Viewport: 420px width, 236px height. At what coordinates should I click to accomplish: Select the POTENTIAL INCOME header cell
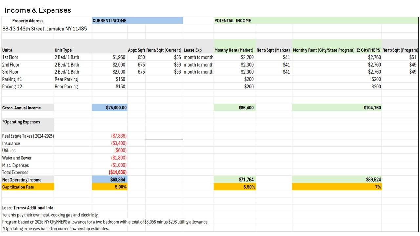pos(233,21)
